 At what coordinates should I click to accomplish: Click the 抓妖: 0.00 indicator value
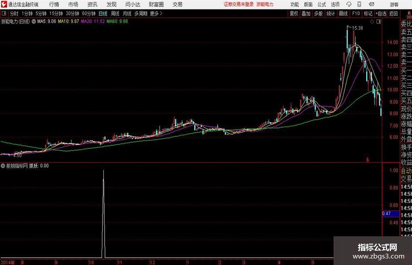tap(39, 166)
